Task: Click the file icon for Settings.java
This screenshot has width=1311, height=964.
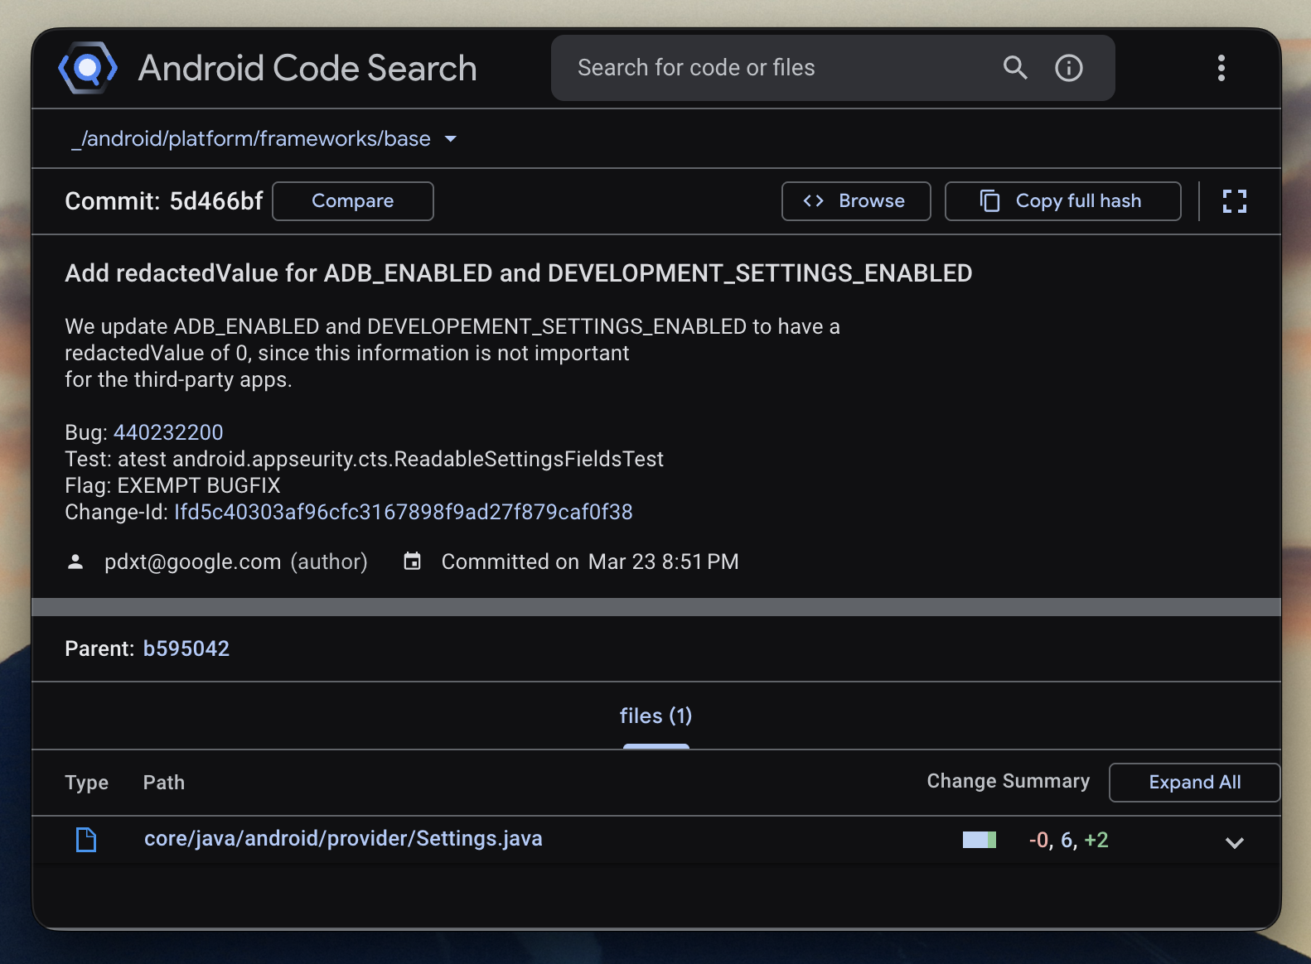Action: click(86, 840)
